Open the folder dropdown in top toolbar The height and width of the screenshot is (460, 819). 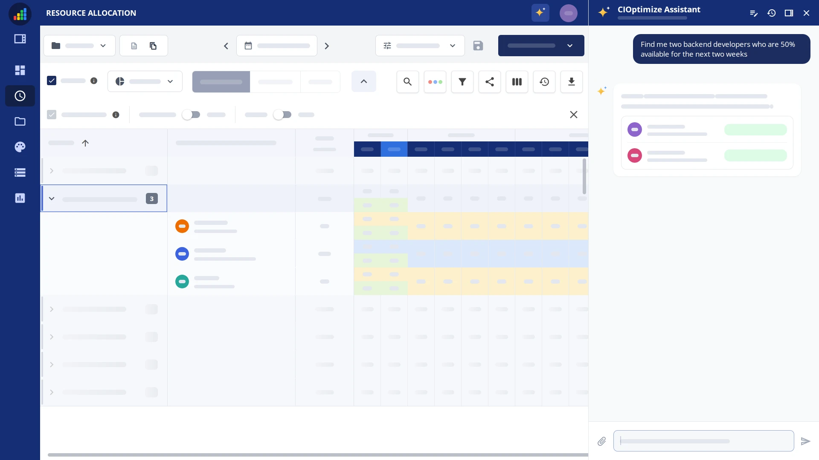(79, 46)
